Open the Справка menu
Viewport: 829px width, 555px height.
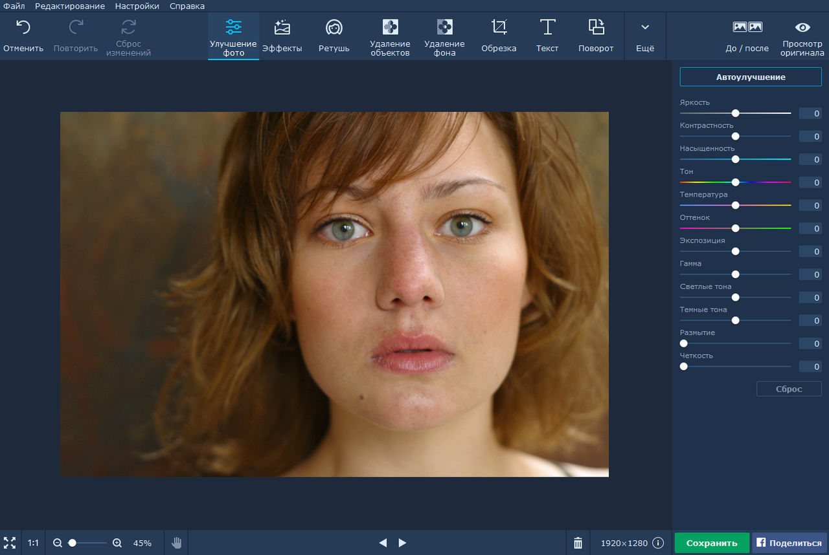pyautogui.click(x=187, y=6)
